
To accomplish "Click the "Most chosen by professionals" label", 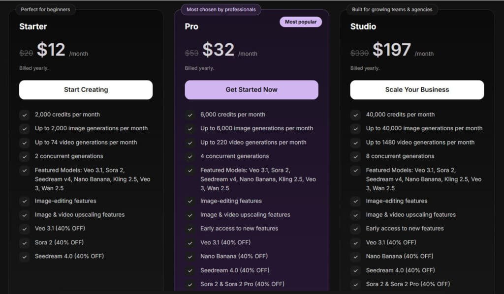I will (220, 9).
